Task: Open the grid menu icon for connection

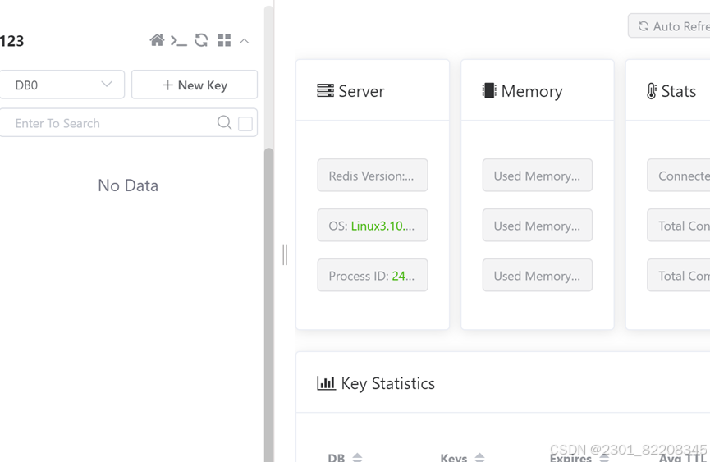Action: [x=224, y=40]
